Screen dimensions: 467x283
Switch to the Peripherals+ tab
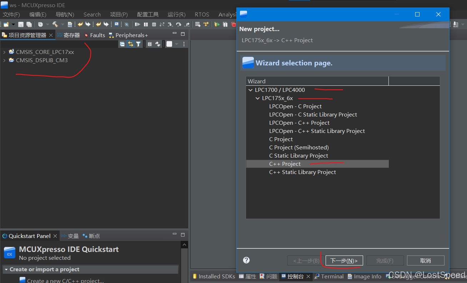129,35
